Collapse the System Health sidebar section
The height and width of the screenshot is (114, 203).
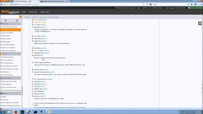19,78
